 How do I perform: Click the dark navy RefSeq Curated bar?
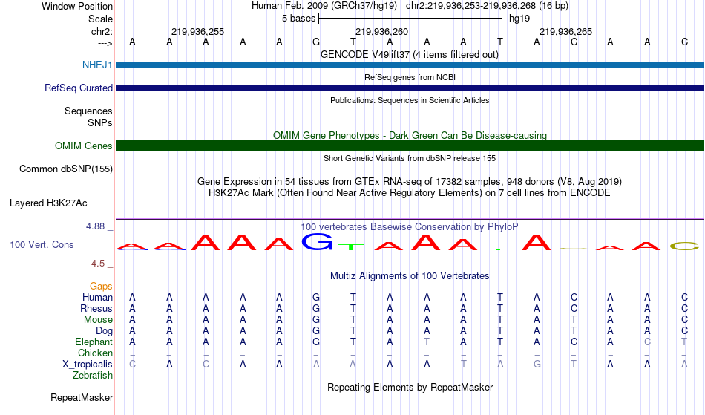(x=410, y=88)
